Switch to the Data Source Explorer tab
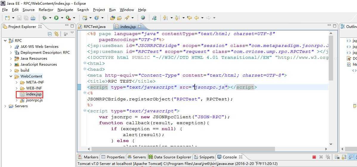Image resolution: width=357 pixels, height=167 pixels. [170, 157]
